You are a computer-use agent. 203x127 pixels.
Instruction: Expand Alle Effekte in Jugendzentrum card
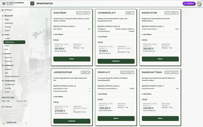click(58, 97)
